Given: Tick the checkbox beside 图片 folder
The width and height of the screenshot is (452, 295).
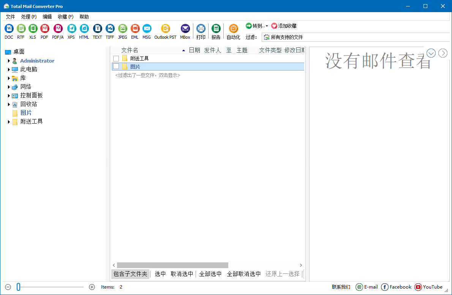Looking at the screenshot, I should [116, 66].
